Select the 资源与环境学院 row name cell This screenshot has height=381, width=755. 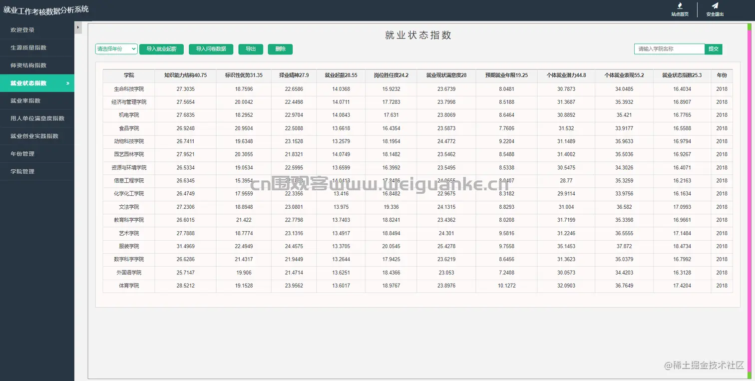tap(129, 167)
